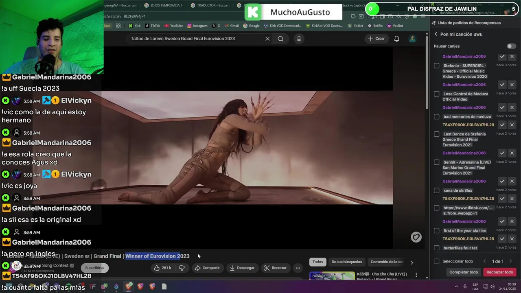This screenshot has height=293, width=521.
Task: Switch to the TRADUCTOR browser tab
Action: coord(209,5)
